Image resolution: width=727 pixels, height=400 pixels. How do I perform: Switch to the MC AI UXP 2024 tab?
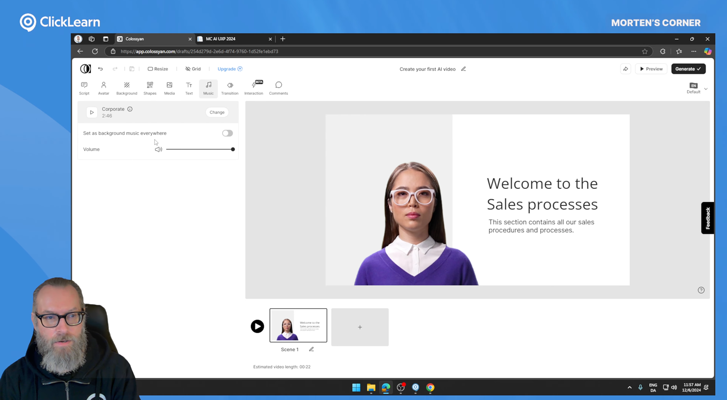(x=220, y=39)
